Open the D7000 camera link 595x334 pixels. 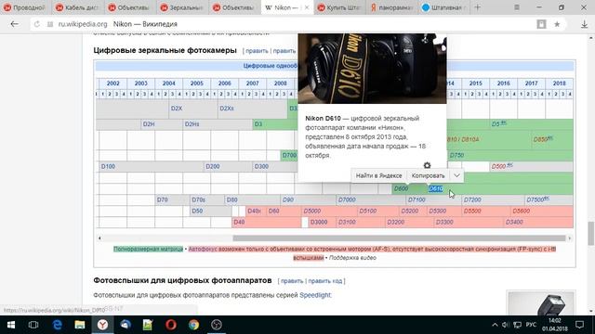347,199
